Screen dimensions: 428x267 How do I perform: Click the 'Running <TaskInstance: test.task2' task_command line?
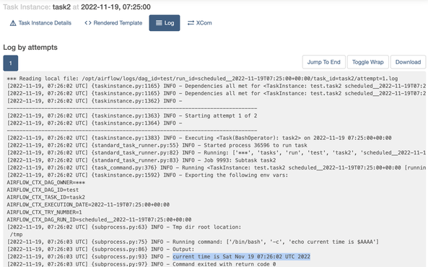point(217,167)
